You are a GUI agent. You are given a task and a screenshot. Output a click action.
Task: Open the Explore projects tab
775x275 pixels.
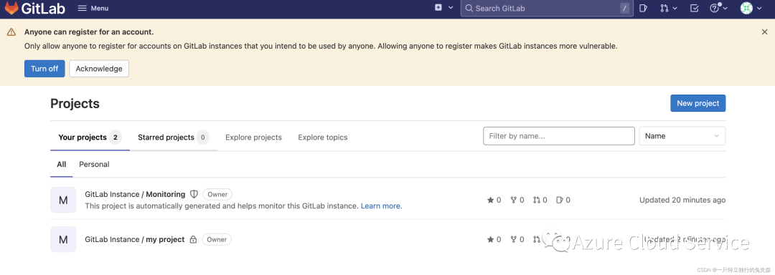point(253,137)
